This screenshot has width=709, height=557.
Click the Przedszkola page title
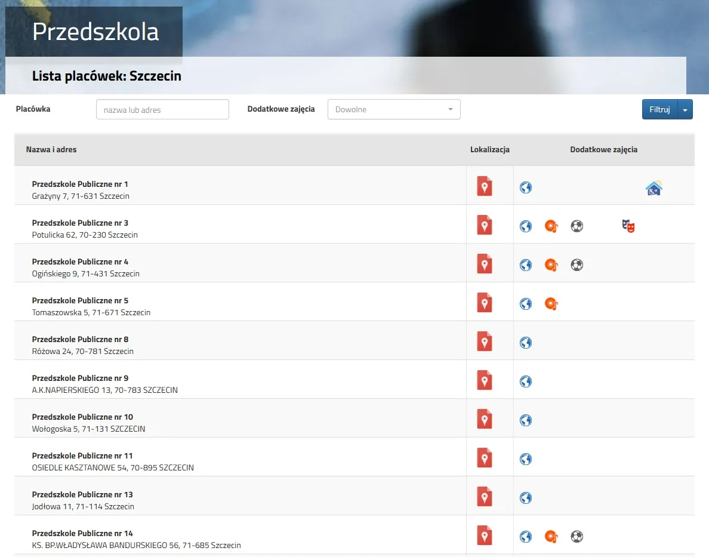point(95,32)
